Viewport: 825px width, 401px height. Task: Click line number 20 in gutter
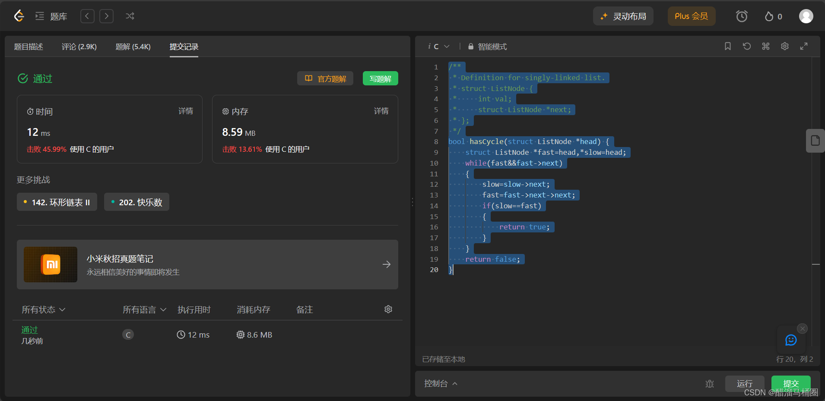click(434, 269)
